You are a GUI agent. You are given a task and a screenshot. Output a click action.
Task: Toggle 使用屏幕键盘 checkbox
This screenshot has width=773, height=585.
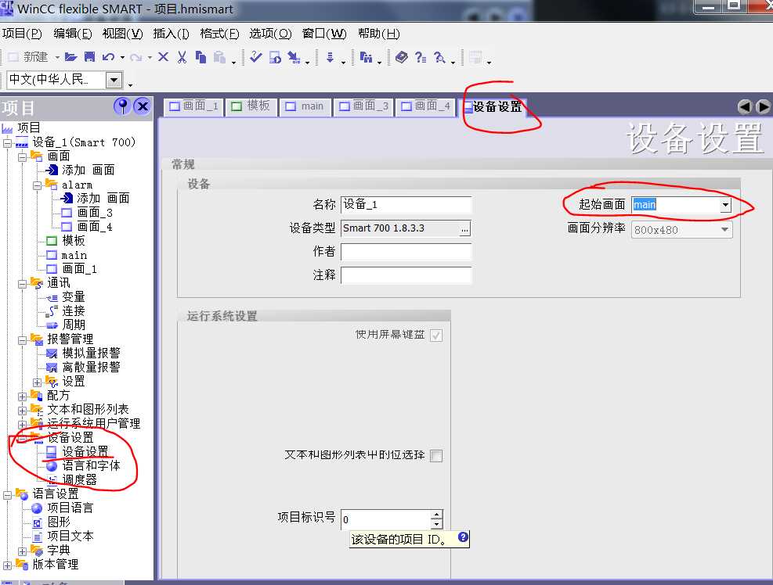pyautogui.click(x=435, y=336)
